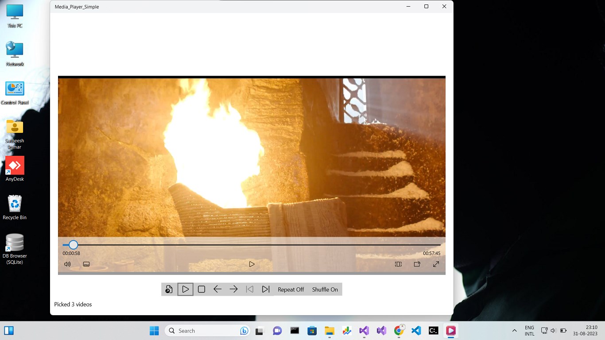Click the total duration 00:57:45
Viewport: 605px width, 340px height.
point(431,254)
